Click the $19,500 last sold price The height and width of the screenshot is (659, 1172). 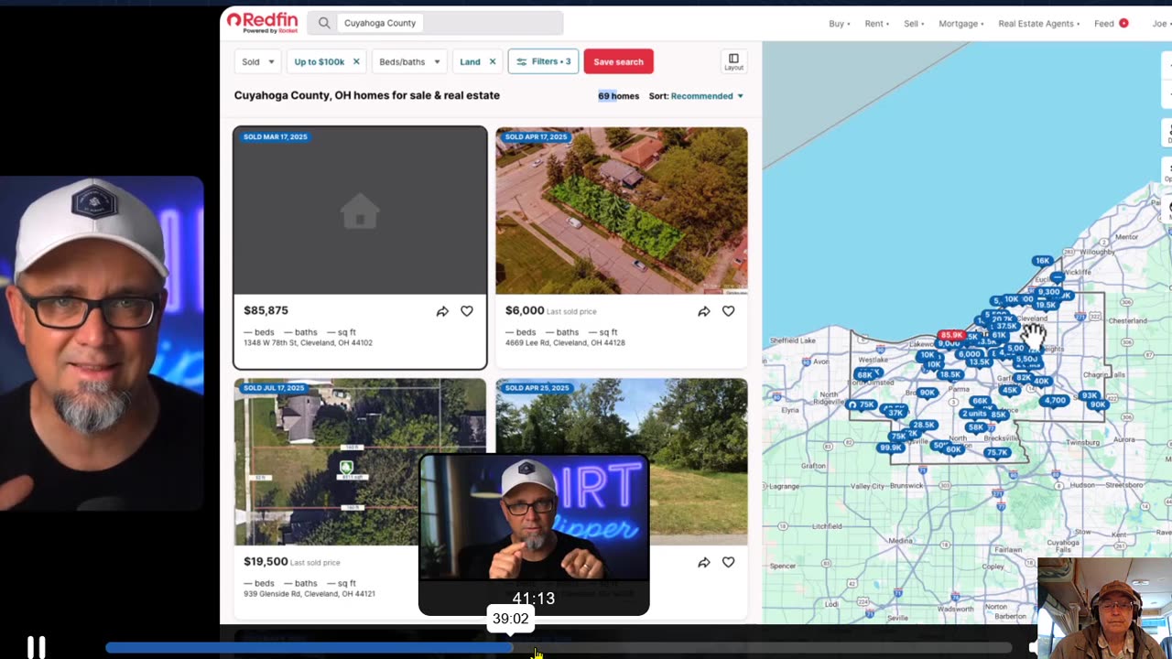[266, 561]
